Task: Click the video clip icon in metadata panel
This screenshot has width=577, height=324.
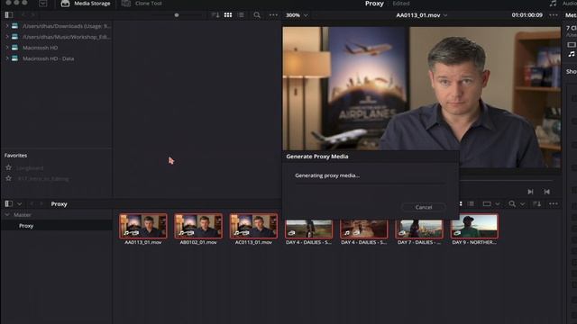Action: 572,45
